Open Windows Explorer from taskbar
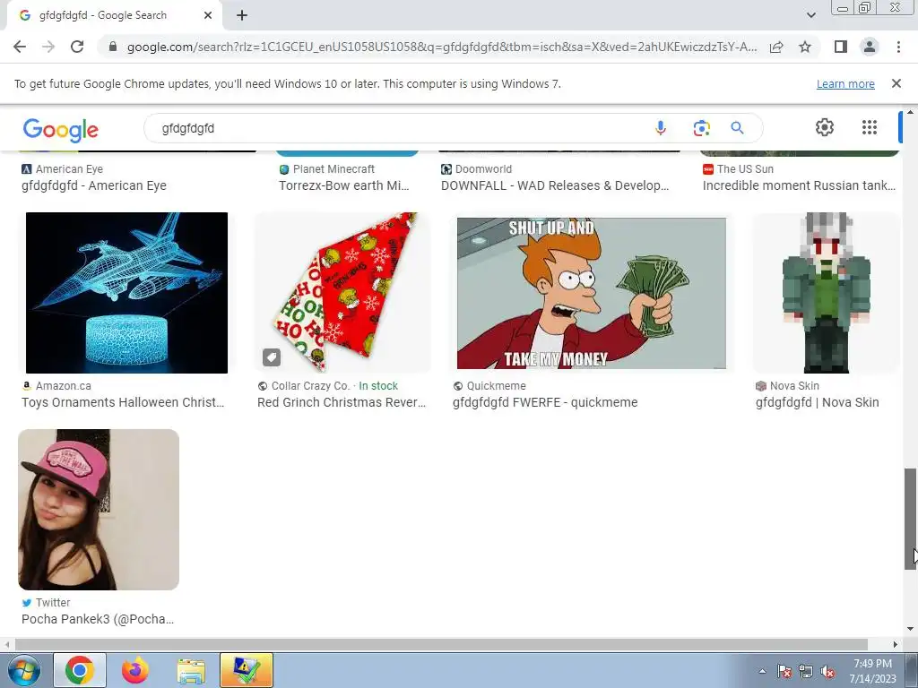This screenshot has width=918, height=688. pos(191,670)
